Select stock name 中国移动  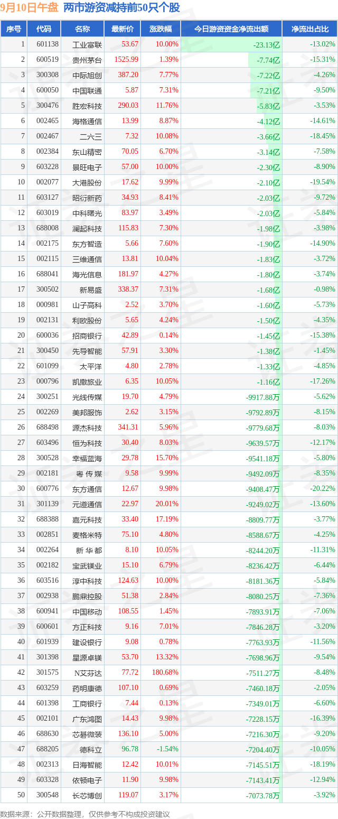point(87,611)
